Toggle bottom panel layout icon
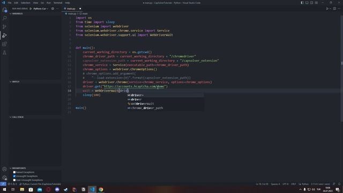 click(x=307, y=3)
